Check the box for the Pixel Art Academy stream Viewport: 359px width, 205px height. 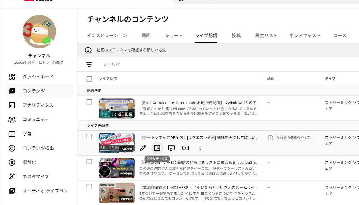pyautogui.click(x=89, y=102)
